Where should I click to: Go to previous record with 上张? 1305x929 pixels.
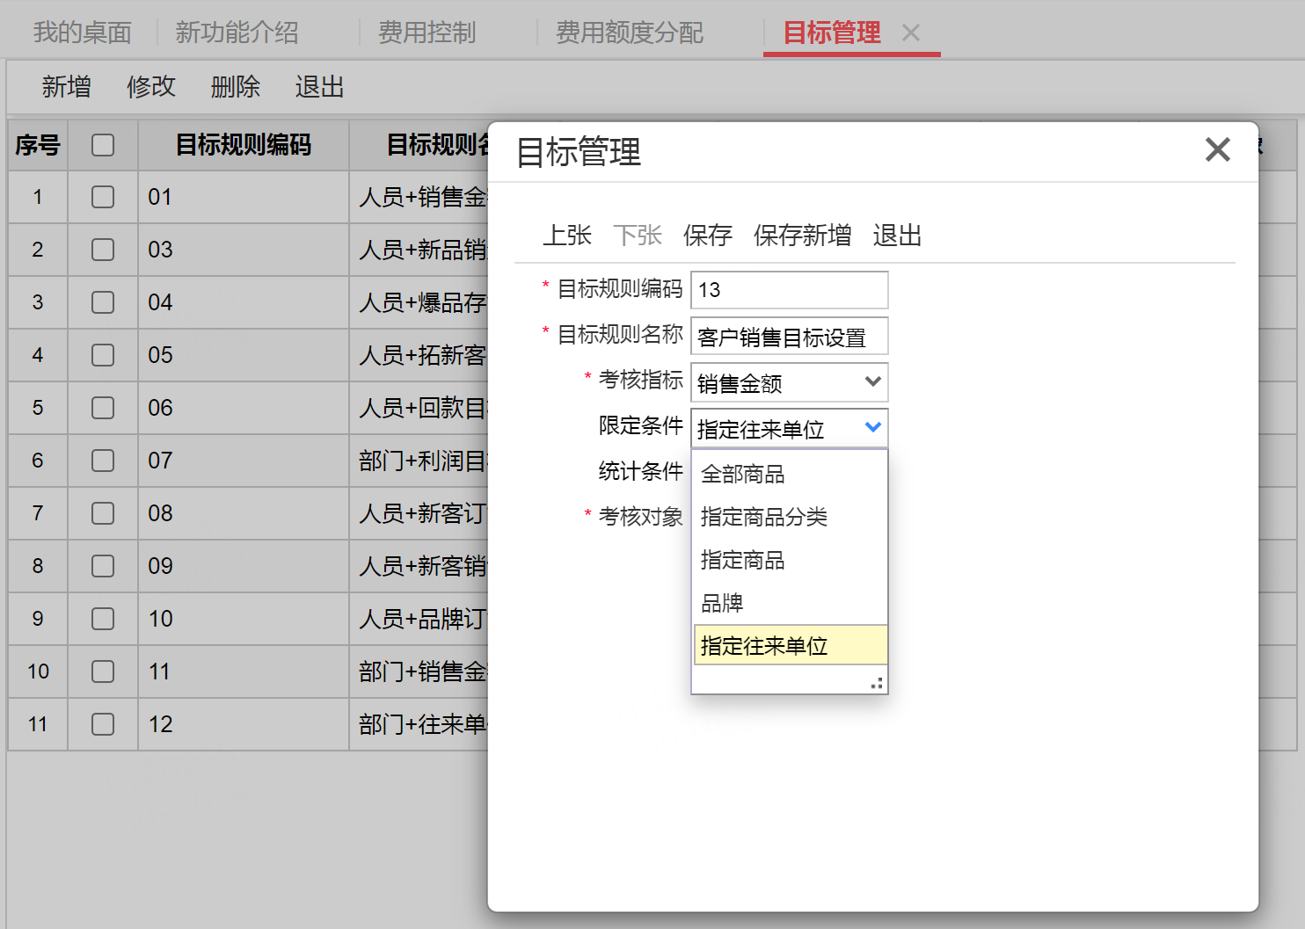pos(567,235)
